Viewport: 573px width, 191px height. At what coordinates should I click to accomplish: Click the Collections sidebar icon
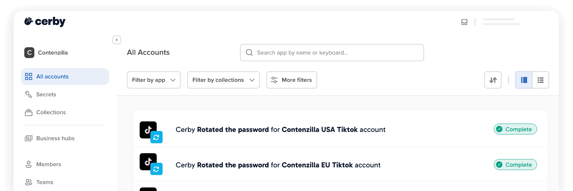tap(29, 112)
